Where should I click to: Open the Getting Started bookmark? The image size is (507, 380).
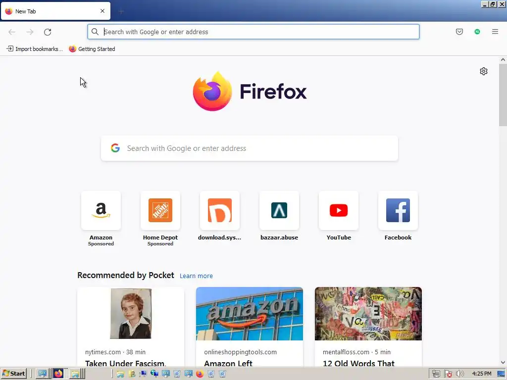[x=92, y=49]
